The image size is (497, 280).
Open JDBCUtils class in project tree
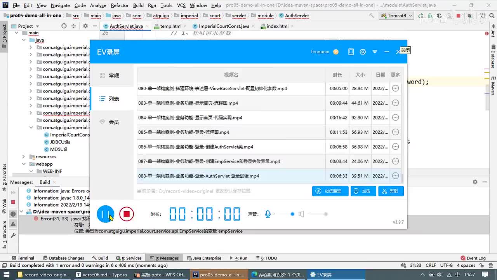pyautogui.click(x=57, y=142)
